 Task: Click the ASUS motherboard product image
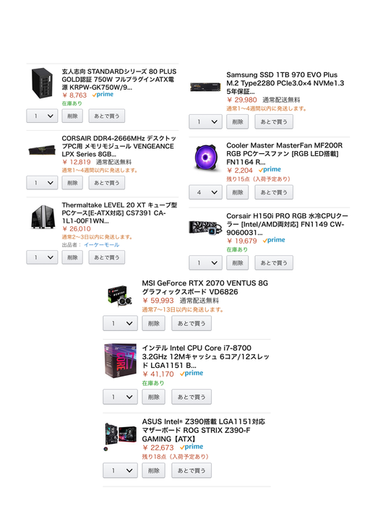coord(120,434)
